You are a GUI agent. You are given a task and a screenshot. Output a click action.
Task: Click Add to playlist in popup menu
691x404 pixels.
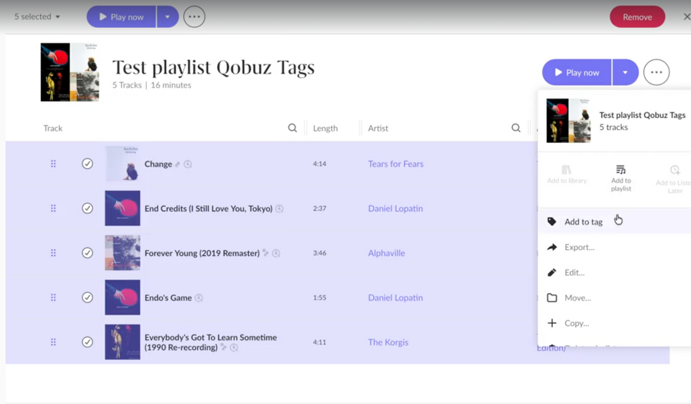coord(621,178)
